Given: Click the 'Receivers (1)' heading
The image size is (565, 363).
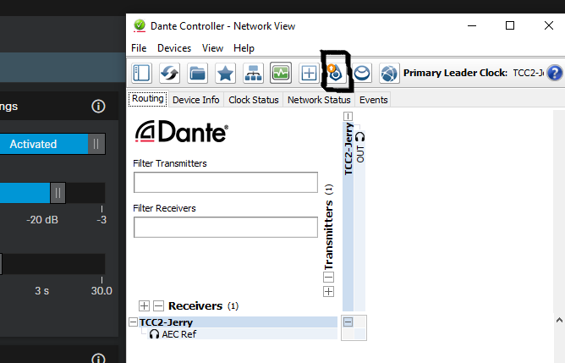Looking at the screenshot, I should pyautogui.click(x=203, y=305).
